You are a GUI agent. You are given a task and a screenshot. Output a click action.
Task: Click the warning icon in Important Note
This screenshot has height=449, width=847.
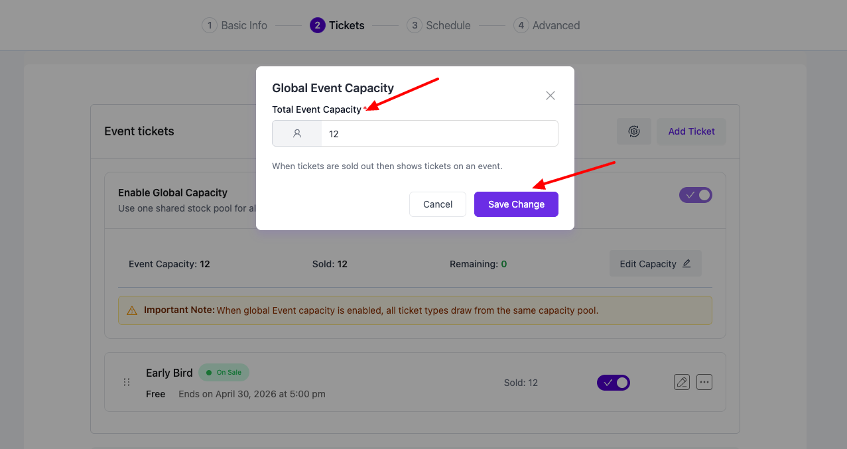tap(132, 310)
